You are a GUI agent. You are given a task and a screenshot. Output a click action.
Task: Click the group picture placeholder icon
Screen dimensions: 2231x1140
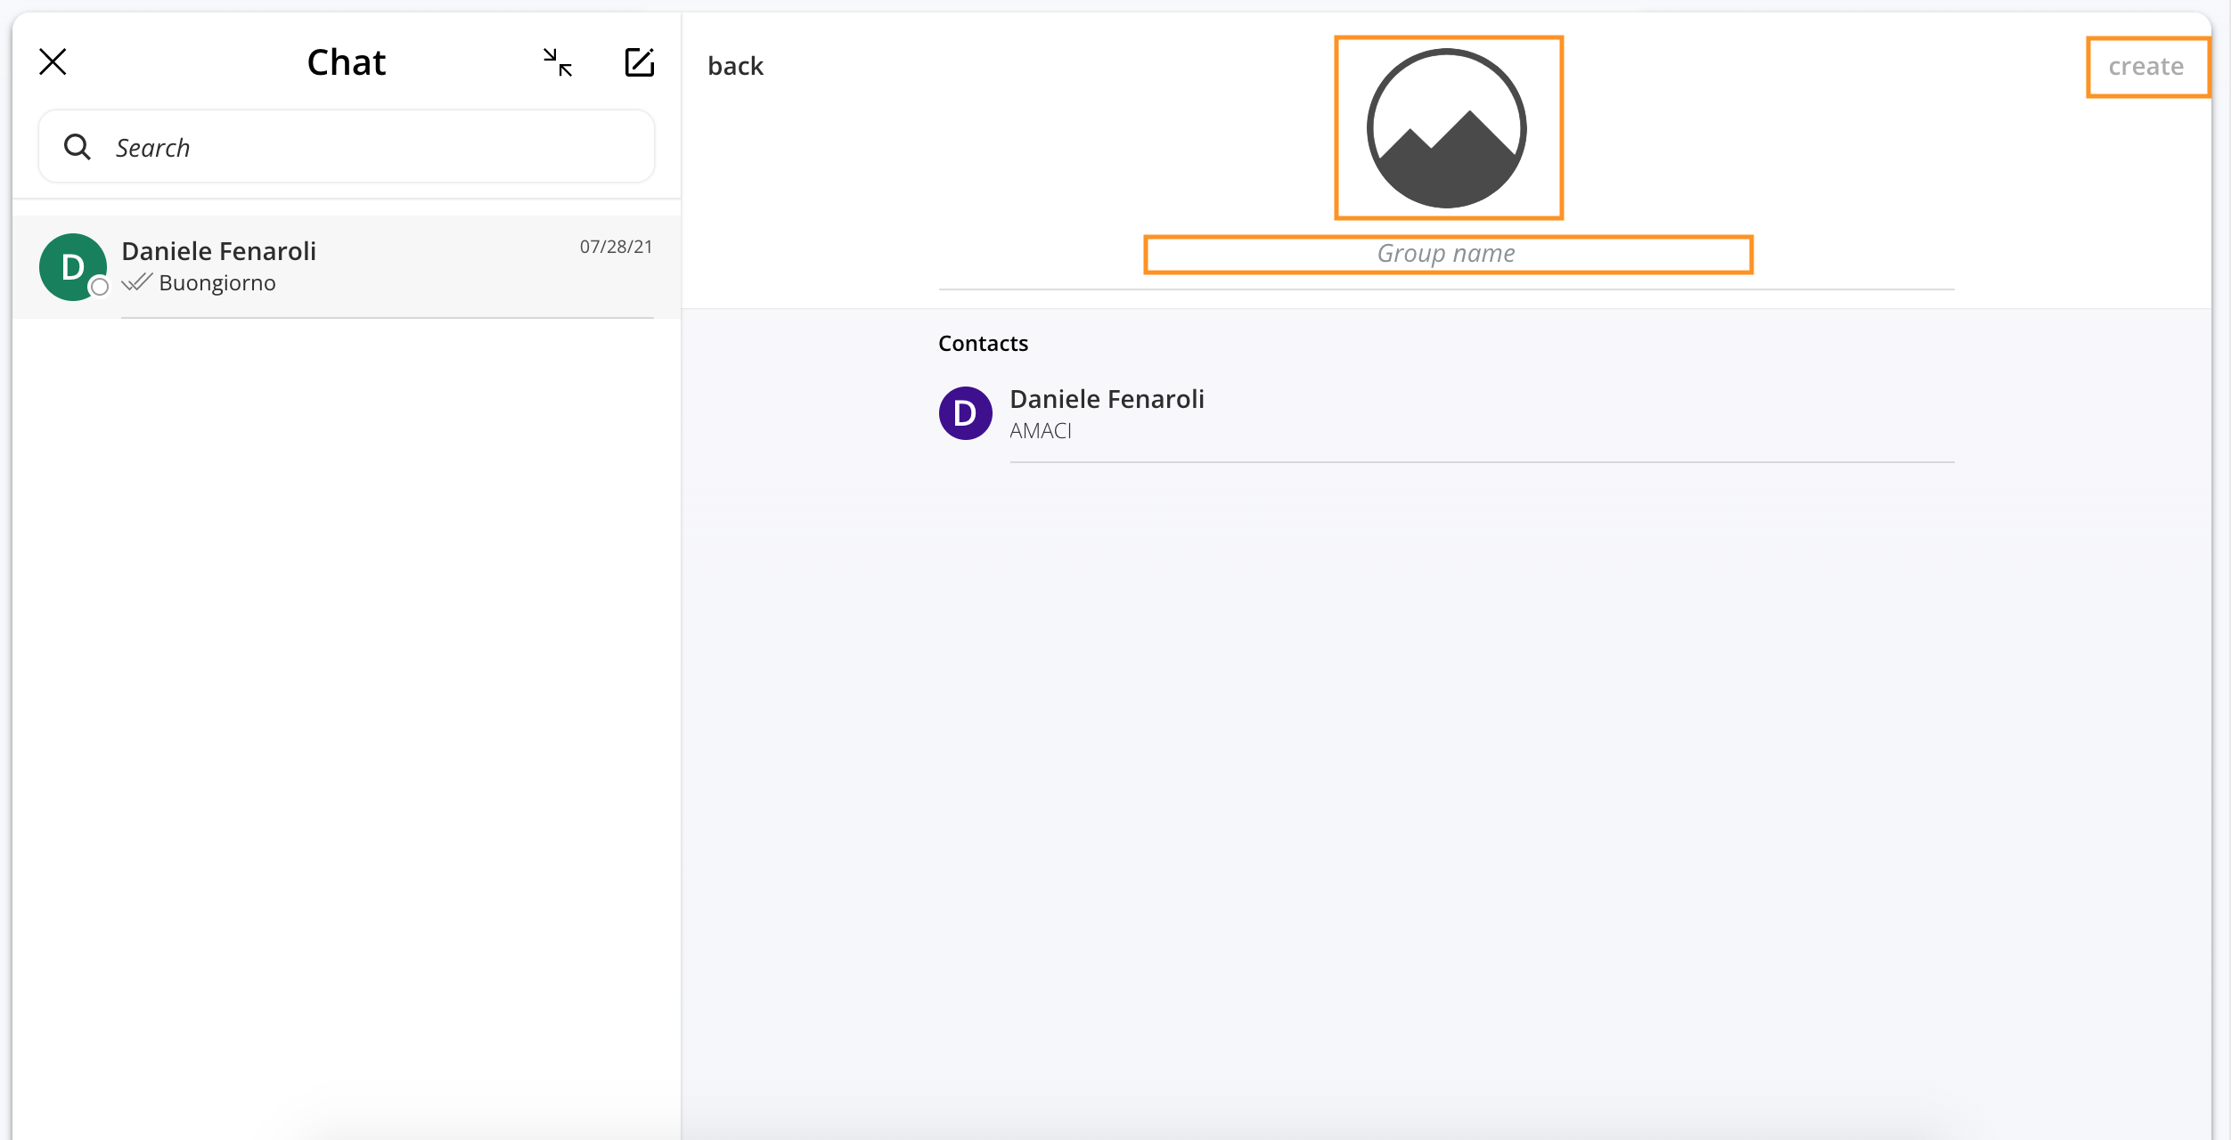tap(1447, 128)
